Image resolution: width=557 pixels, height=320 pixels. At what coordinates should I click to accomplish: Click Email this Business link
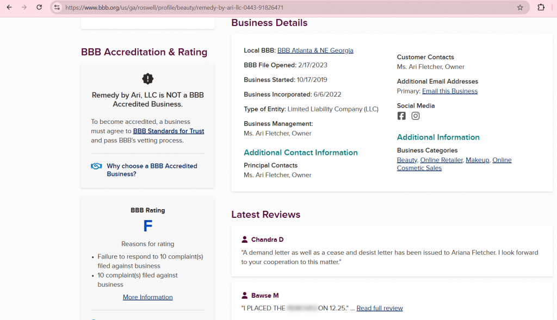(449, 91)
